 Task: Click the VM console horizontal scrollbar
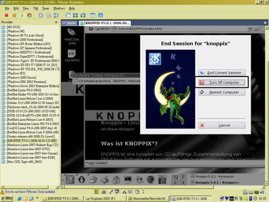(x=163, y=187)
